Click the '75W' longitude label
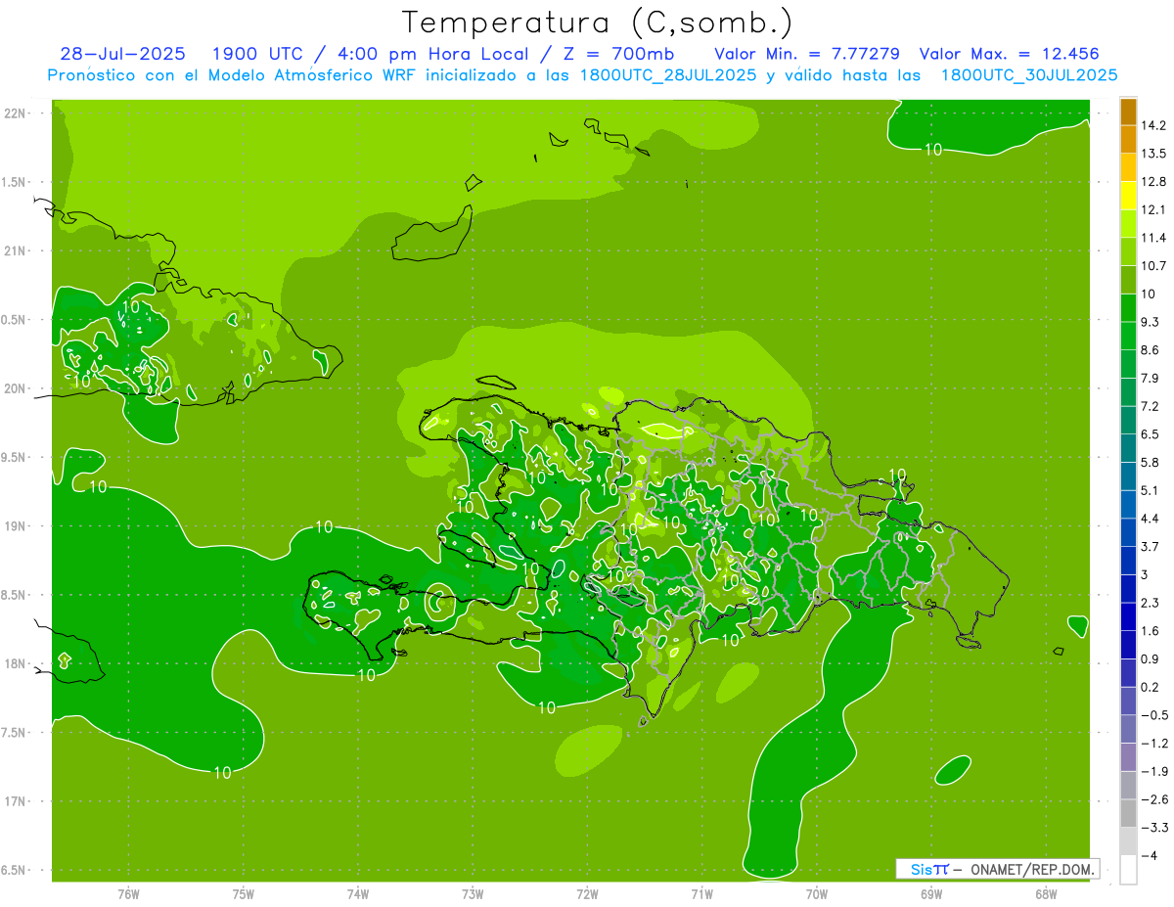Screen dimensions: 1174x907 point(244,894)
